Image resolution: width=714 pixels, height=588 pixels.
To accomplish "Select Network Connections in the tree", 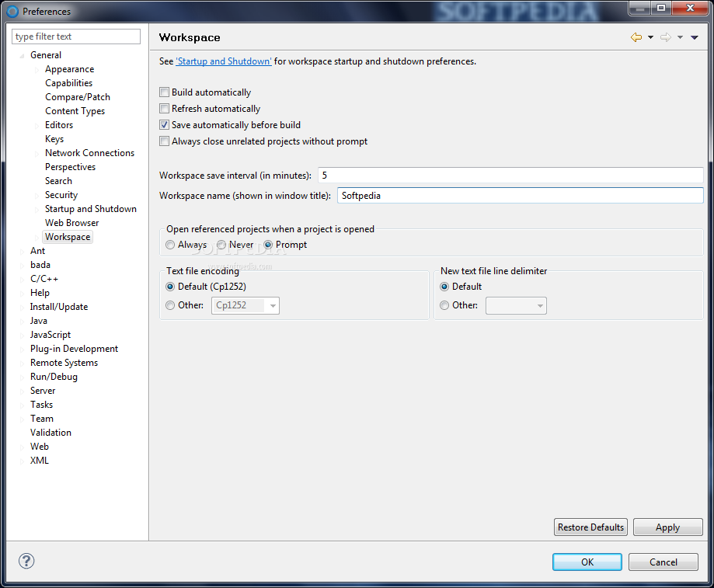I will click(x=89, y=153).
